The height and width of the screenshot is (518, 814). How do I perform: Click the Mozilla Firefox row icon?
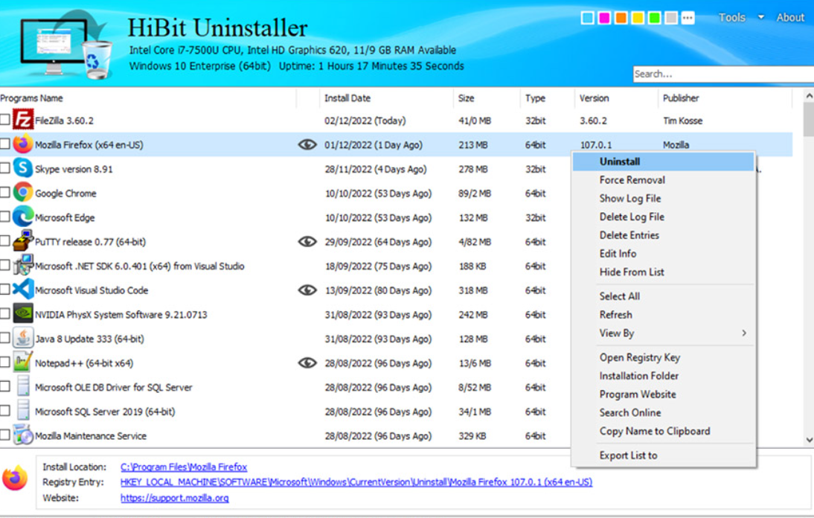tap(23, 144)
